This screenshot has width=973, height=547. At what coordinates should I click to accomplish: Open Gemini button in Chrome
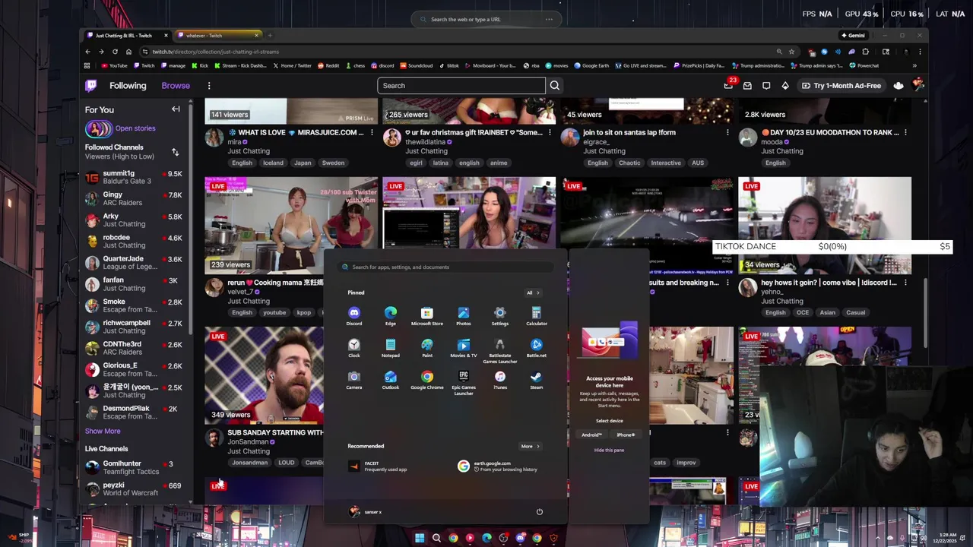[853, 36]
